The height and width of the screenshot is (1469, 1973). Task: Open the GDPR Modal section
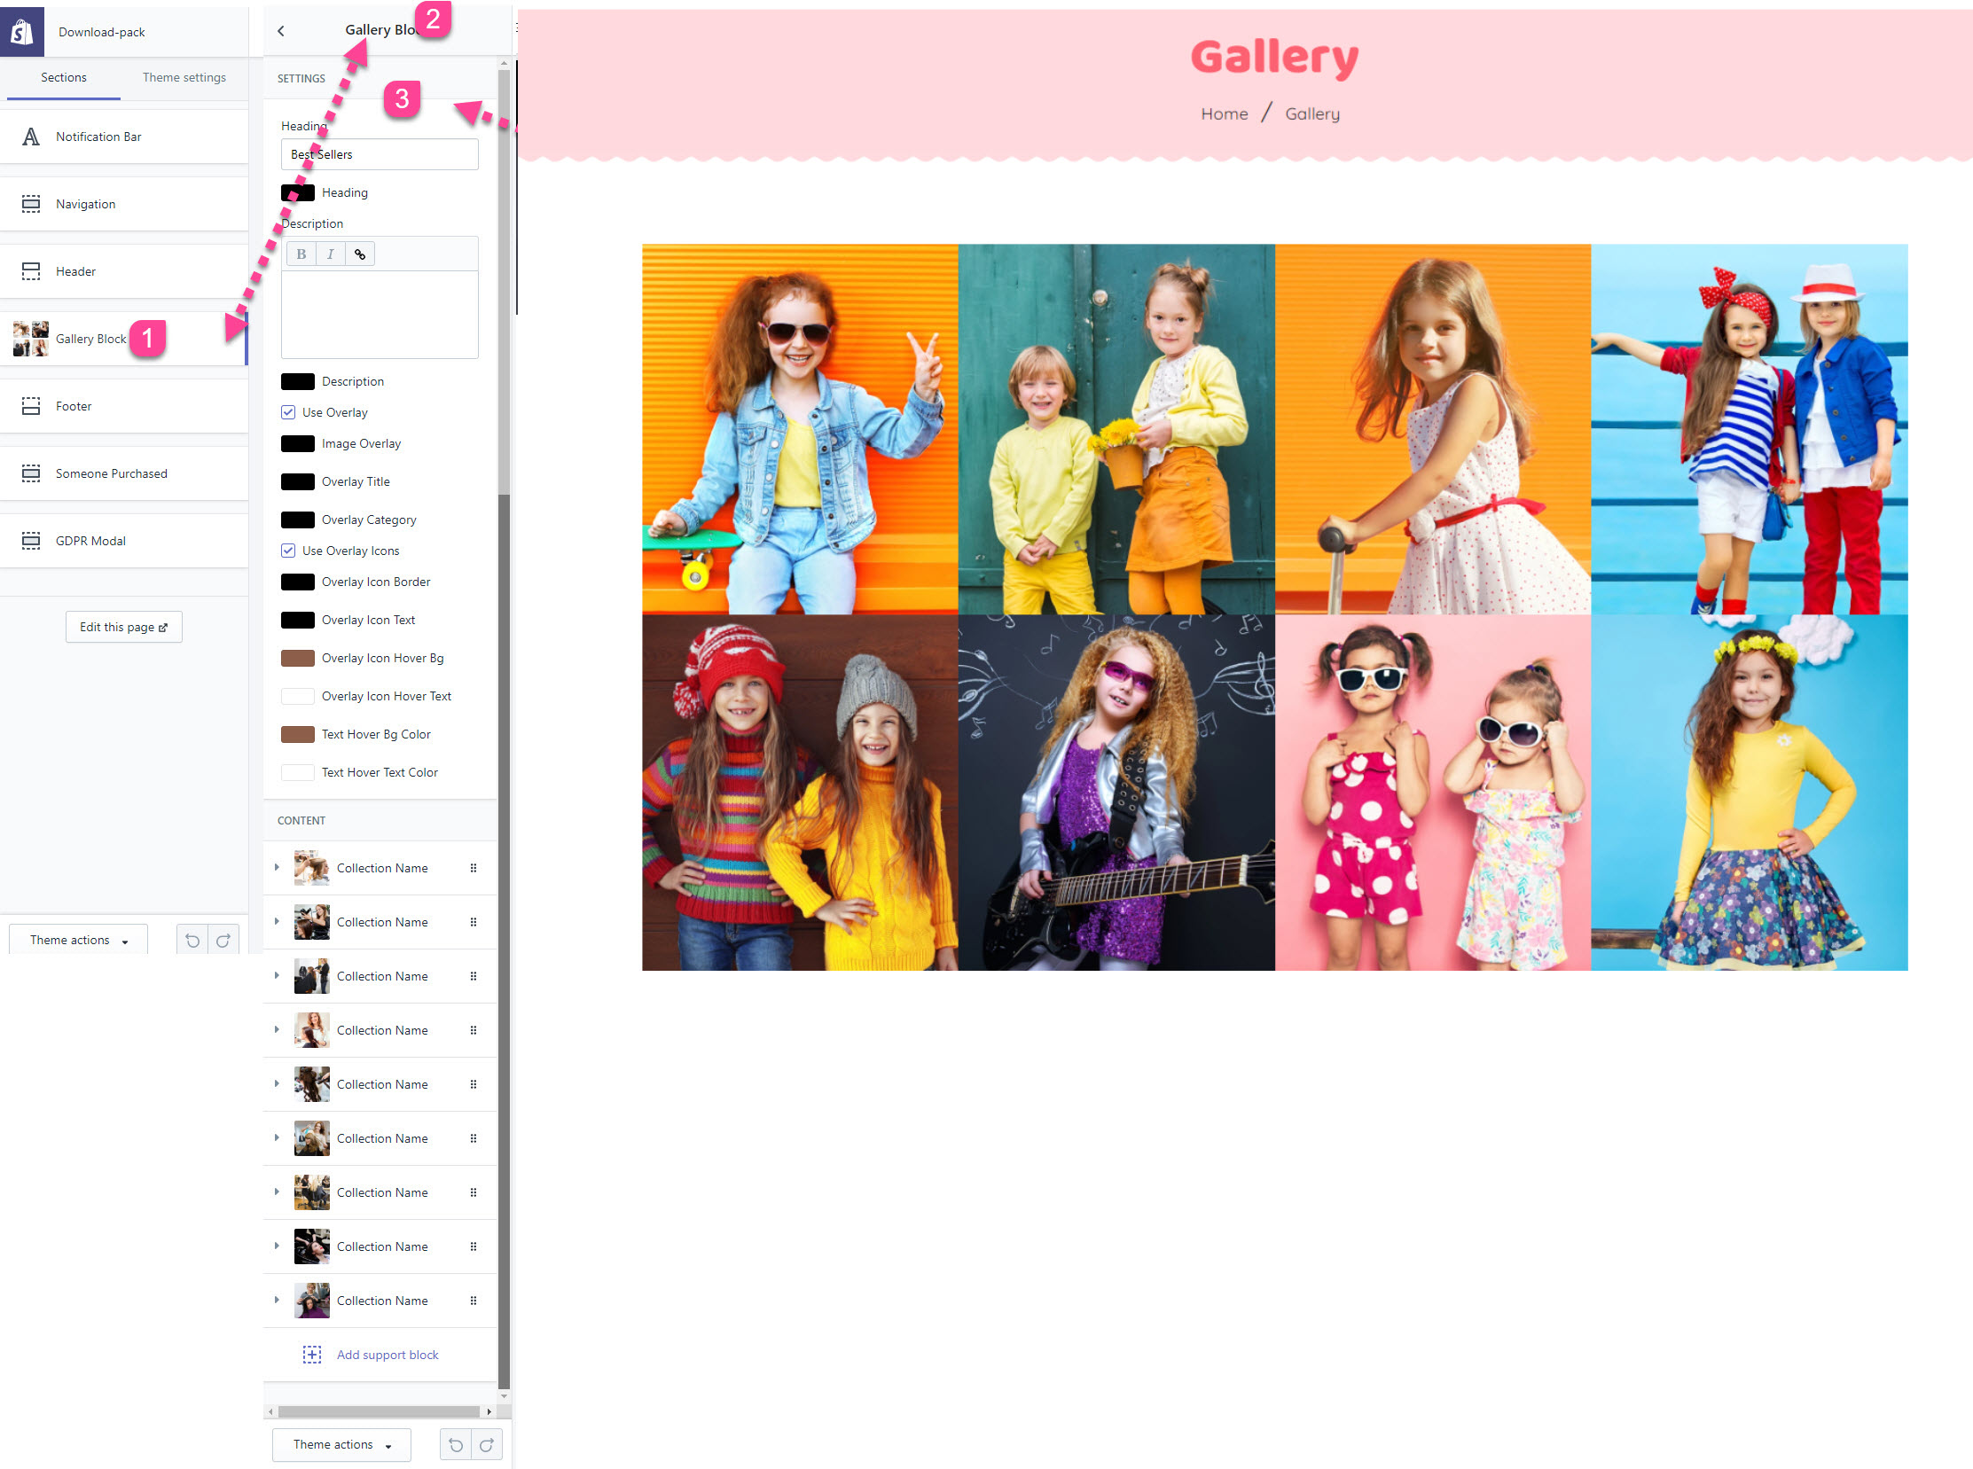pos(123,541)
